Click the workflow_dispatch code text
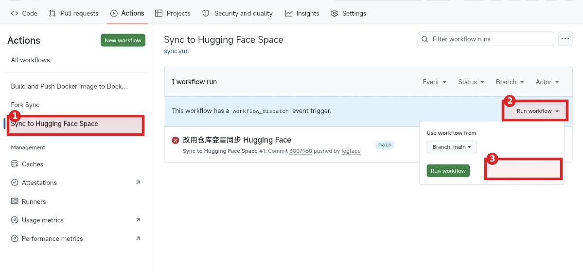Image resolution: width=583 pixels, height=272 pixels. 260,111
